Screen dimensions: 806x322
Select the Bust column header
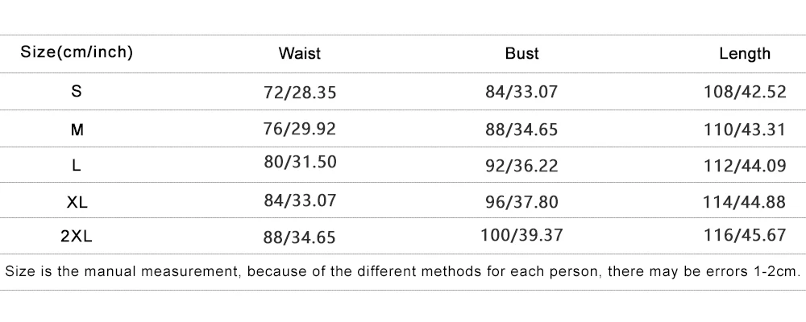pos(521,54)
